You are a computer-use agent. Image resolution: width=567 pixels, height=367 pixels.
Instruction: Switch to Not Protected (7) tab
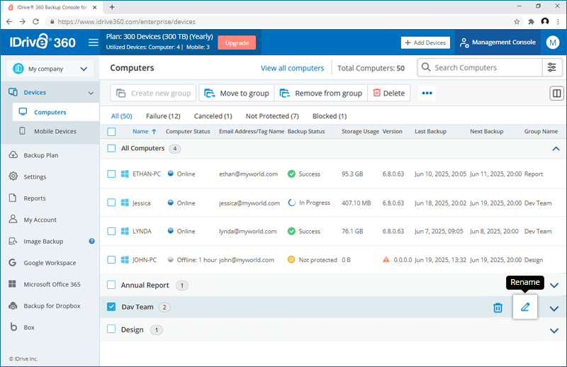click(272, 116)
